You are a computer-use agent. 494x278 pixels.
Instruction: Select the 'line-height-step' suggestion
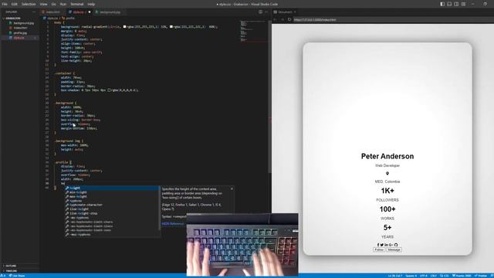112,213
